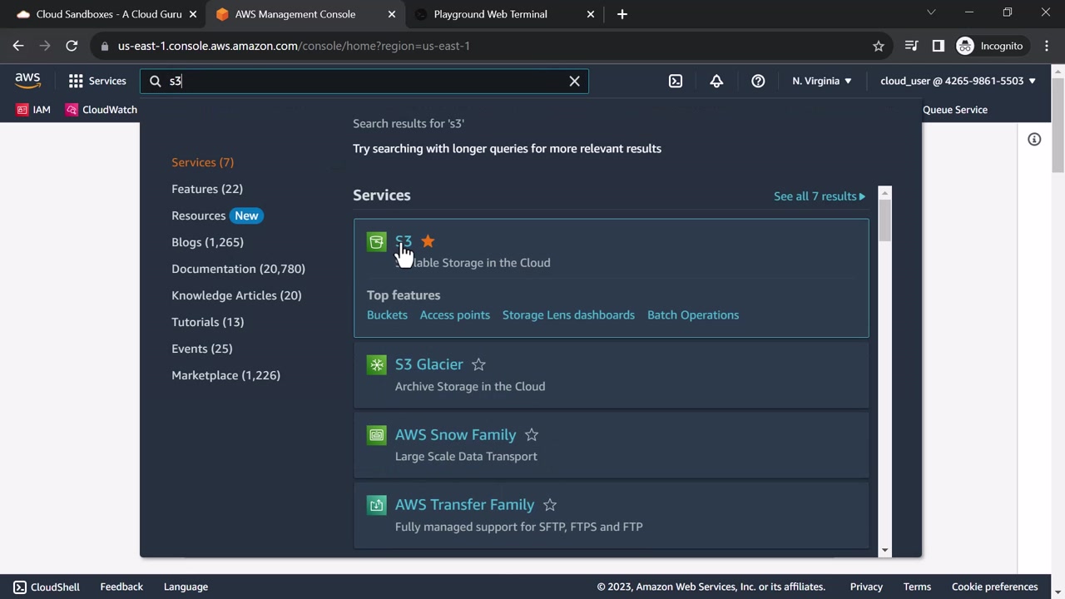Click See all 7 results link
1065x599 pixels.
(820, 196)
